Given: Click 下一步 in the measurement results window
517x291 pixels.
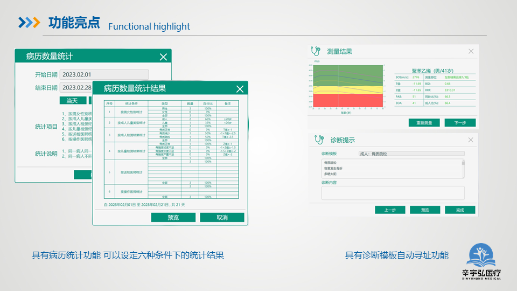Looking at the screenshot, I should coord(460,123).
